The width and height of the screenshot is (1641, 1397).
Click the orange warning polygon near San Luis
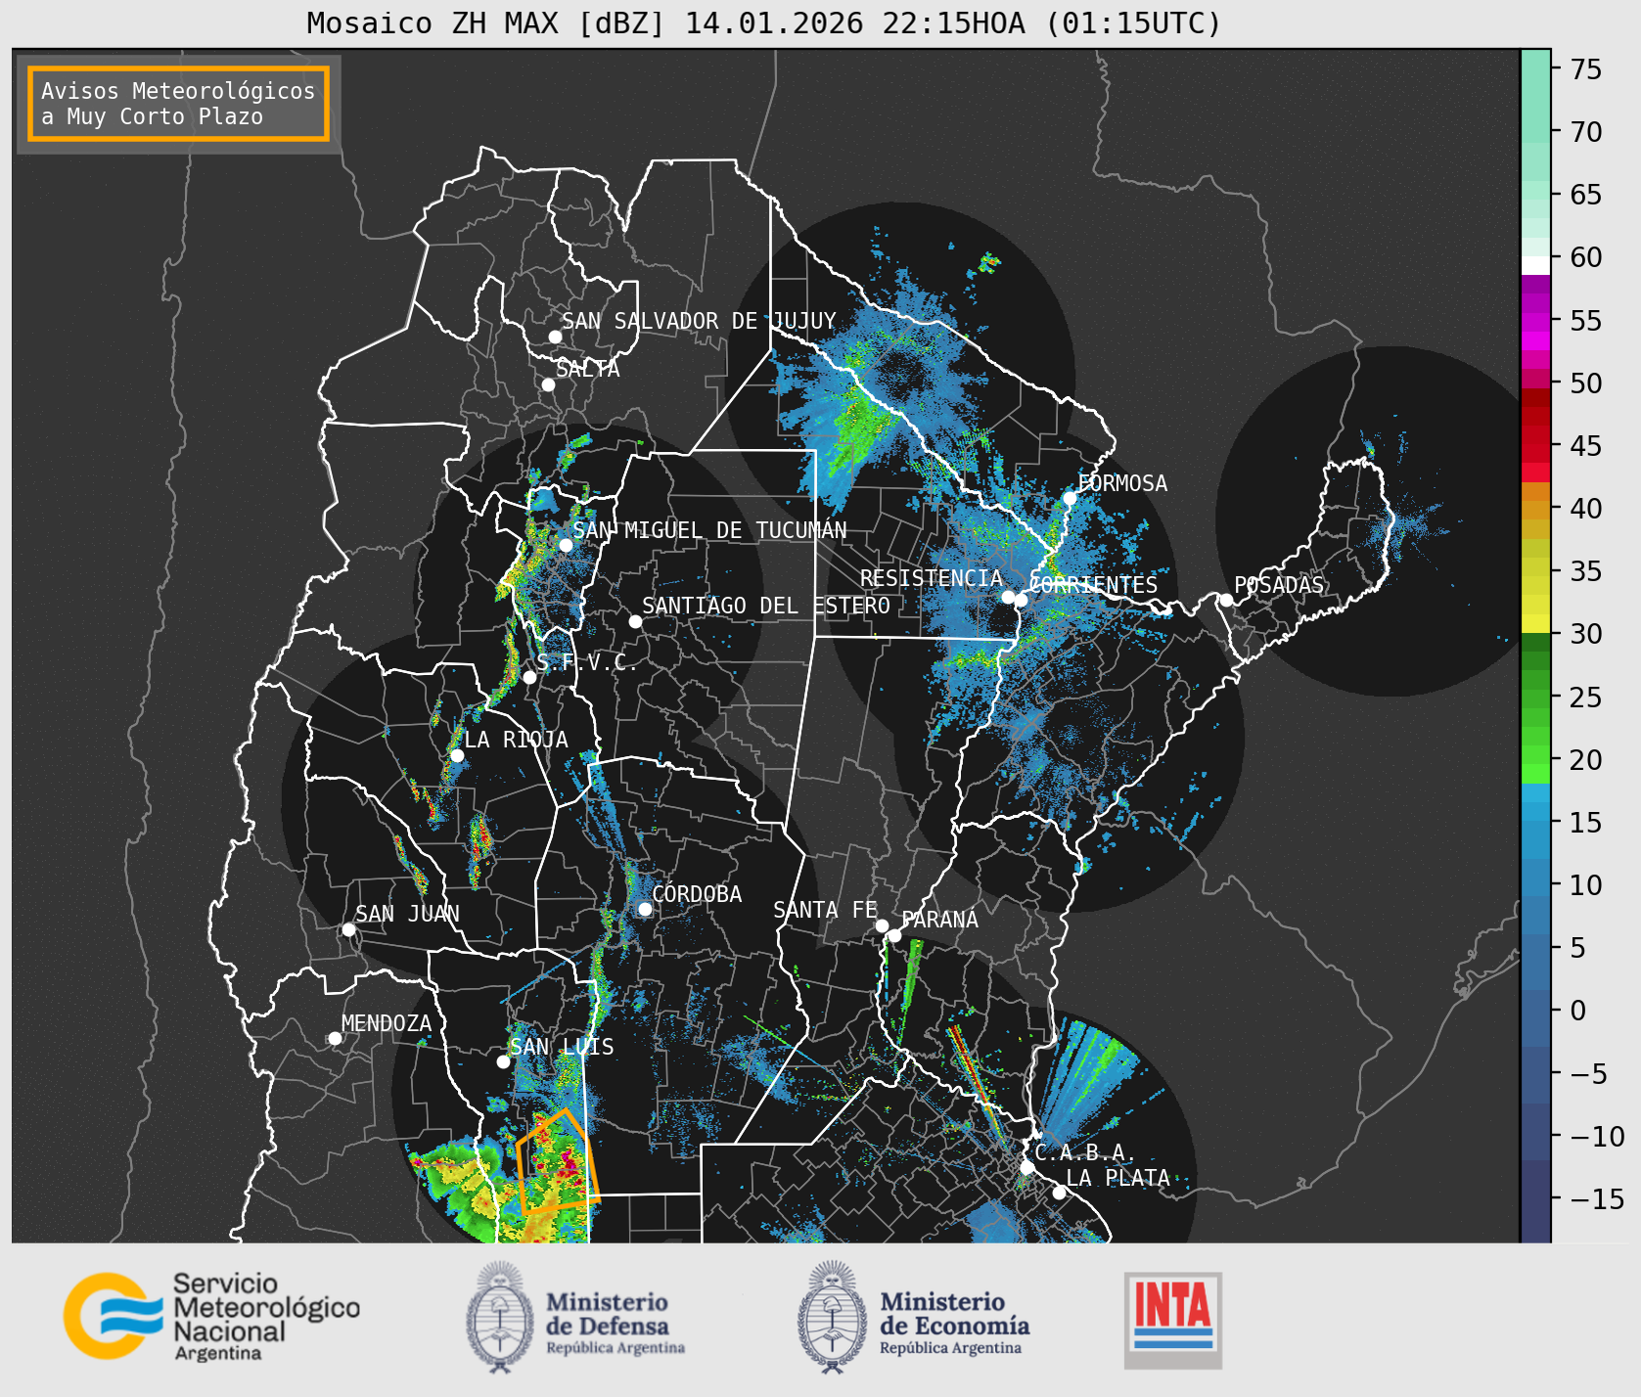coord(556,1161)
